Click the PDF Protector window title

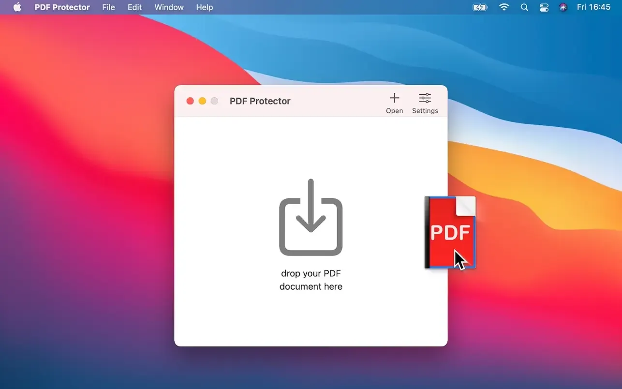(x=260, y=101)
